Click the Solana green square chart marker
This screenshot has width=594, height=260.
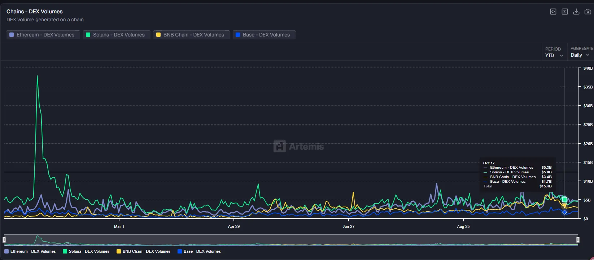[564, 200]
